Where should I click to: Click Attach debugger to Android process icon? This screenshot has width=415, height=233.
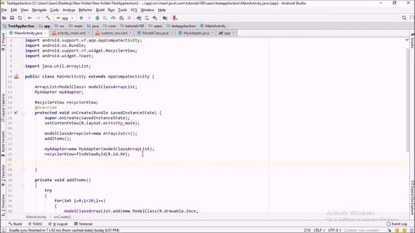click(121, 18)
